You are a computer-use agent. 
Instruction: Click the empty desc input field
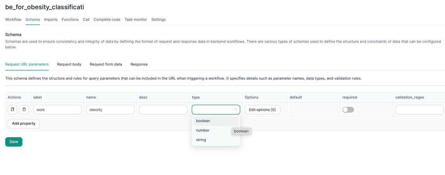pyautogui.click(x=163, y=110)
